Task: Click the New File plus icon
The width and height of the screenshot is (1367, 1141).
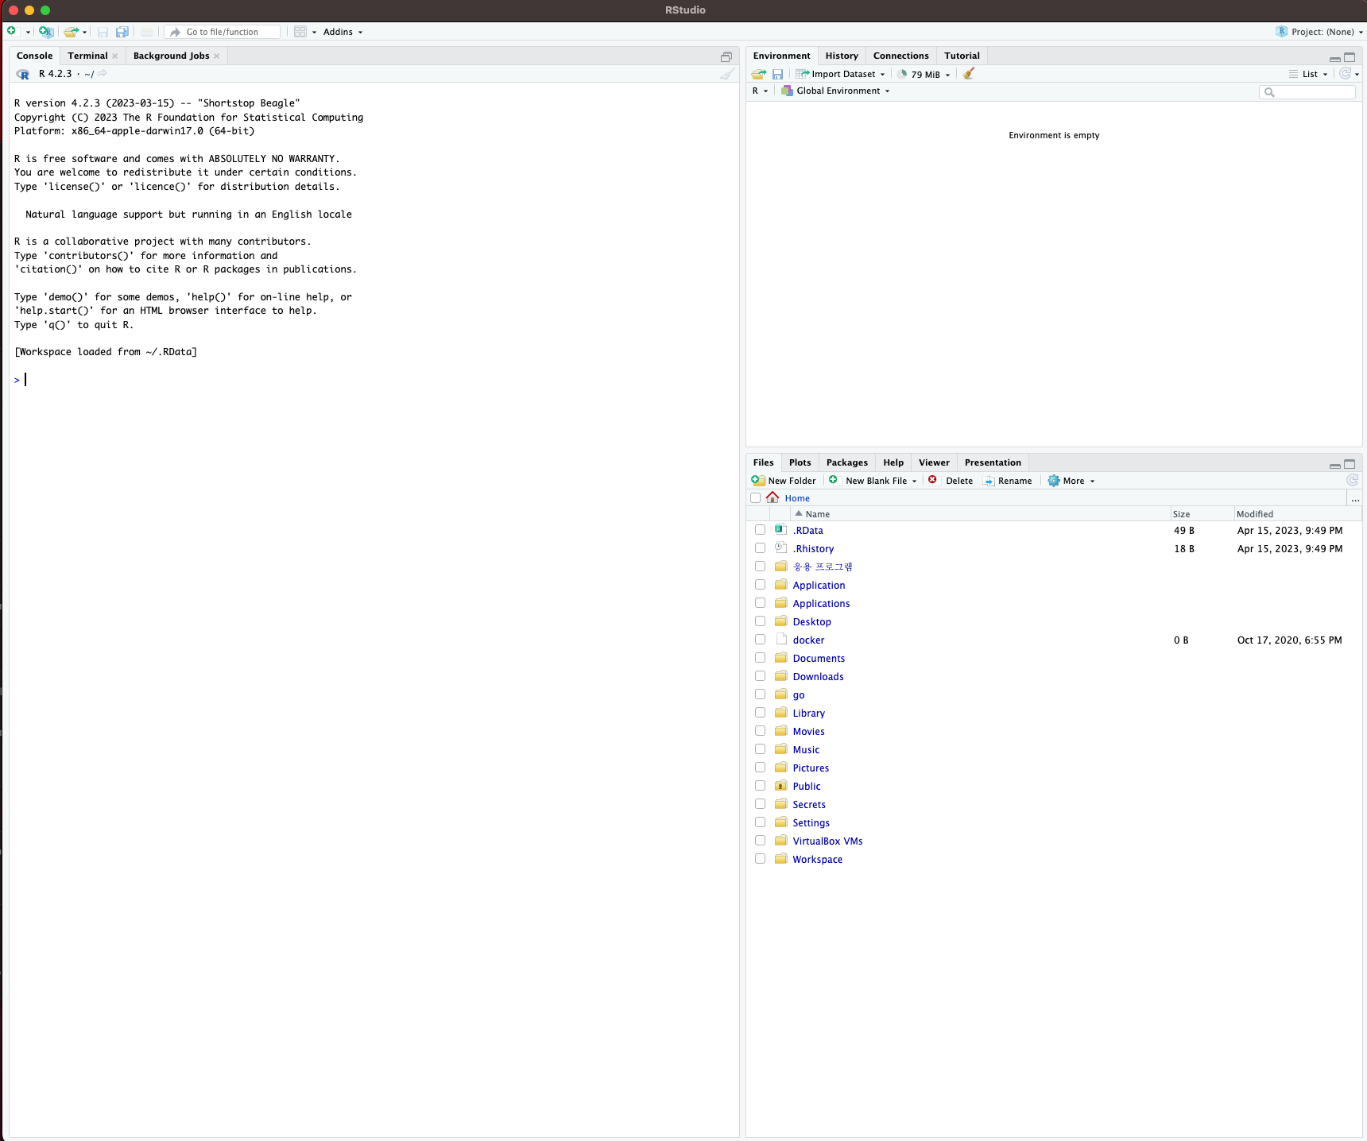Action: pyautogui.click(x=12, y=32)
